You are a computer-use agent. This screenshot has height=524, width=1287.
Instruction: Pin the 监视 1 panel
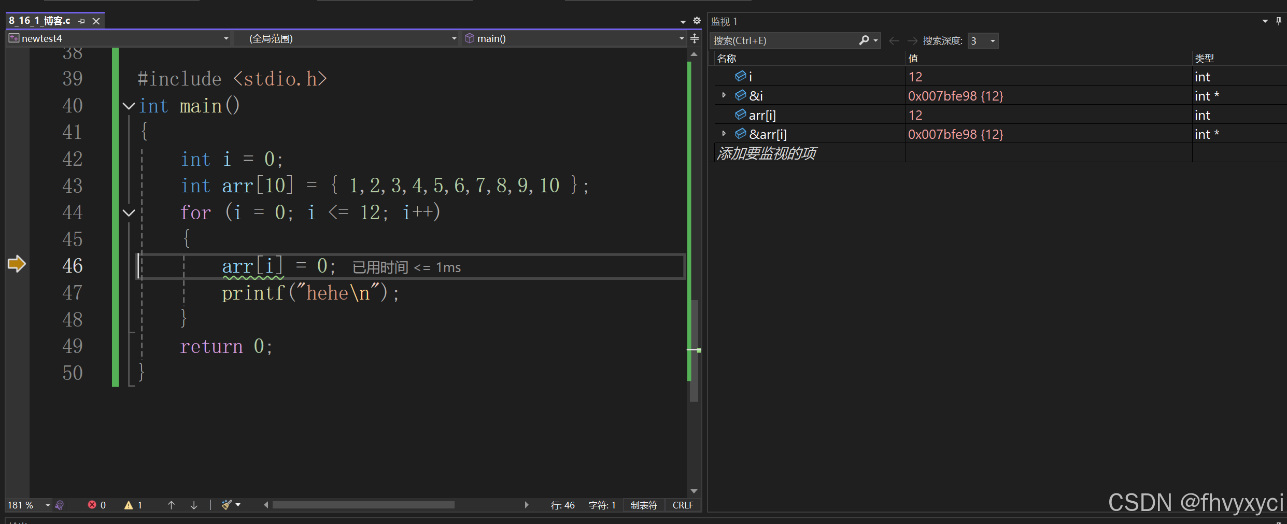pos(1279,21)
